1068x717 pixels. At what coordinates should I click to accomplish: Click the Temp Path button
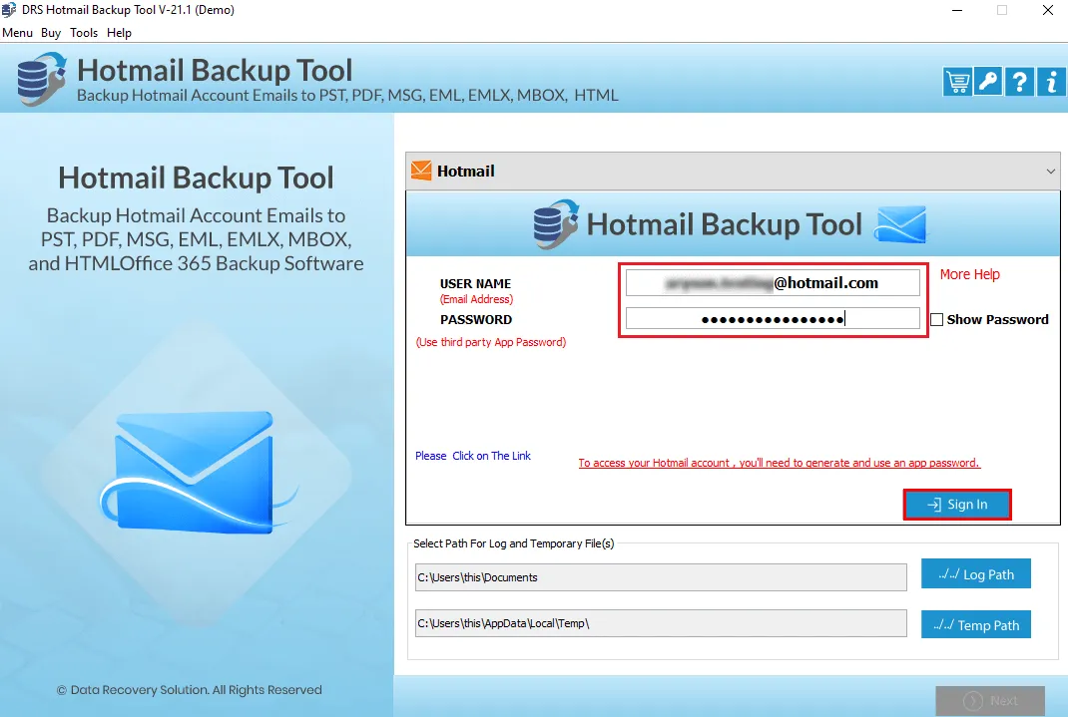tap(976, 624)
